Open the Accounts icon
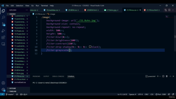Screen dimensions: 176x99 pos(3,83)
